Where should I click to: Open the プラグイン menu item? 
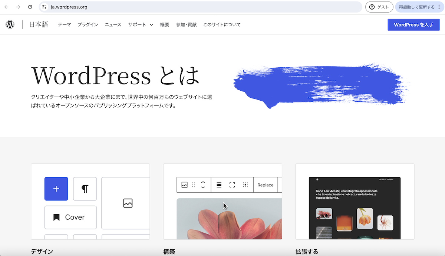[x=88, y=25]
